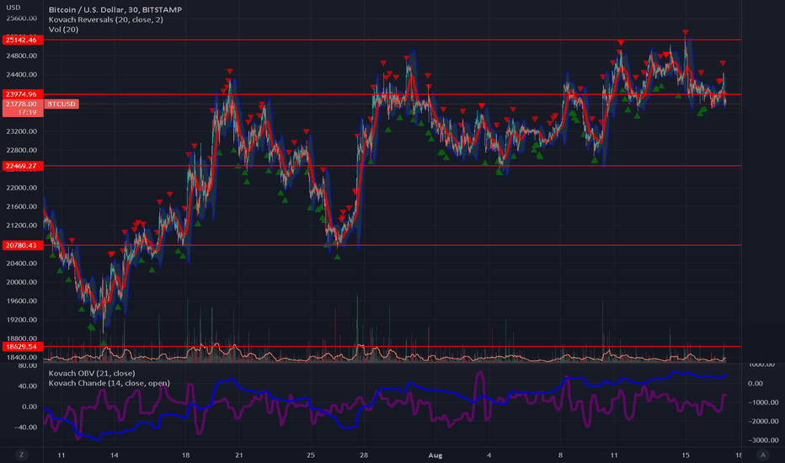Click the -3000.00 tick on indicator scale
The height and width of the screenshot is (463, 785).
click(x=763, y=440)
